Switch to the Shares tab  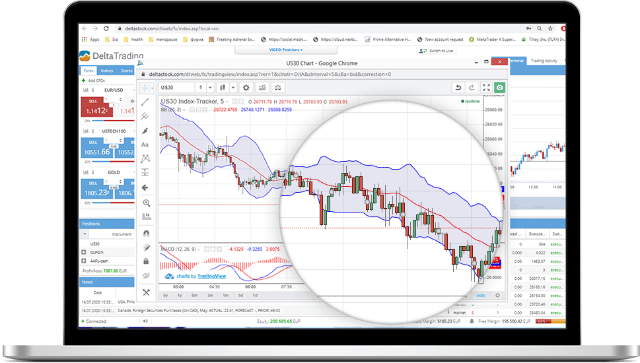coord(126,71)
